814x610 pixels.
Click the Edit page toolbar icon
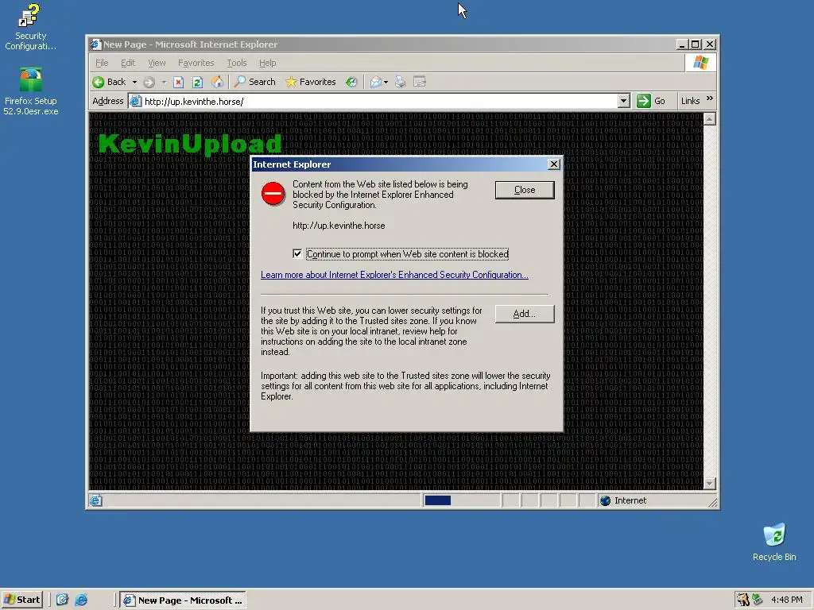420,82
